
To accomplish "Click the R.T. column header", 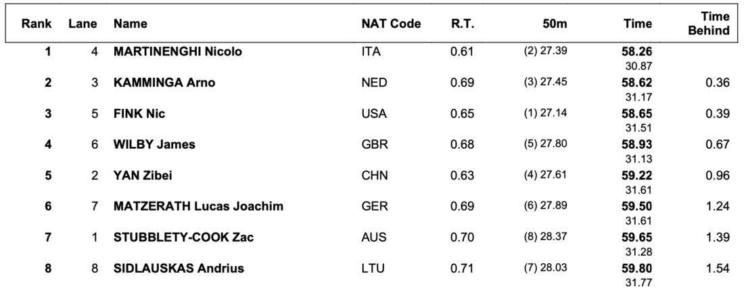I will click(462, 24).
